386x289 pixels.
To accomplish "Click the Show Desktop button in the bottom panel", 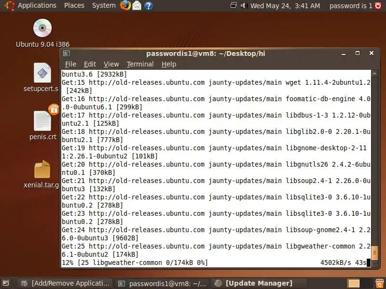I will [5, 283].
